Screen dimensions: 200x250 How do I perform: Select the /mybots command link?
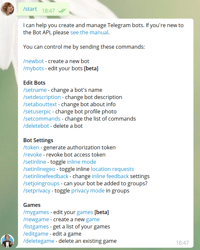point(34,68)
